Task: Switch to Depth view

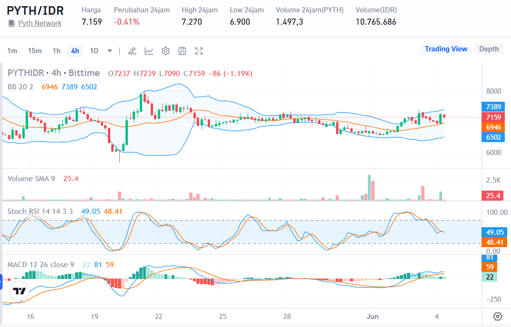Action: (x=489, y=49)
